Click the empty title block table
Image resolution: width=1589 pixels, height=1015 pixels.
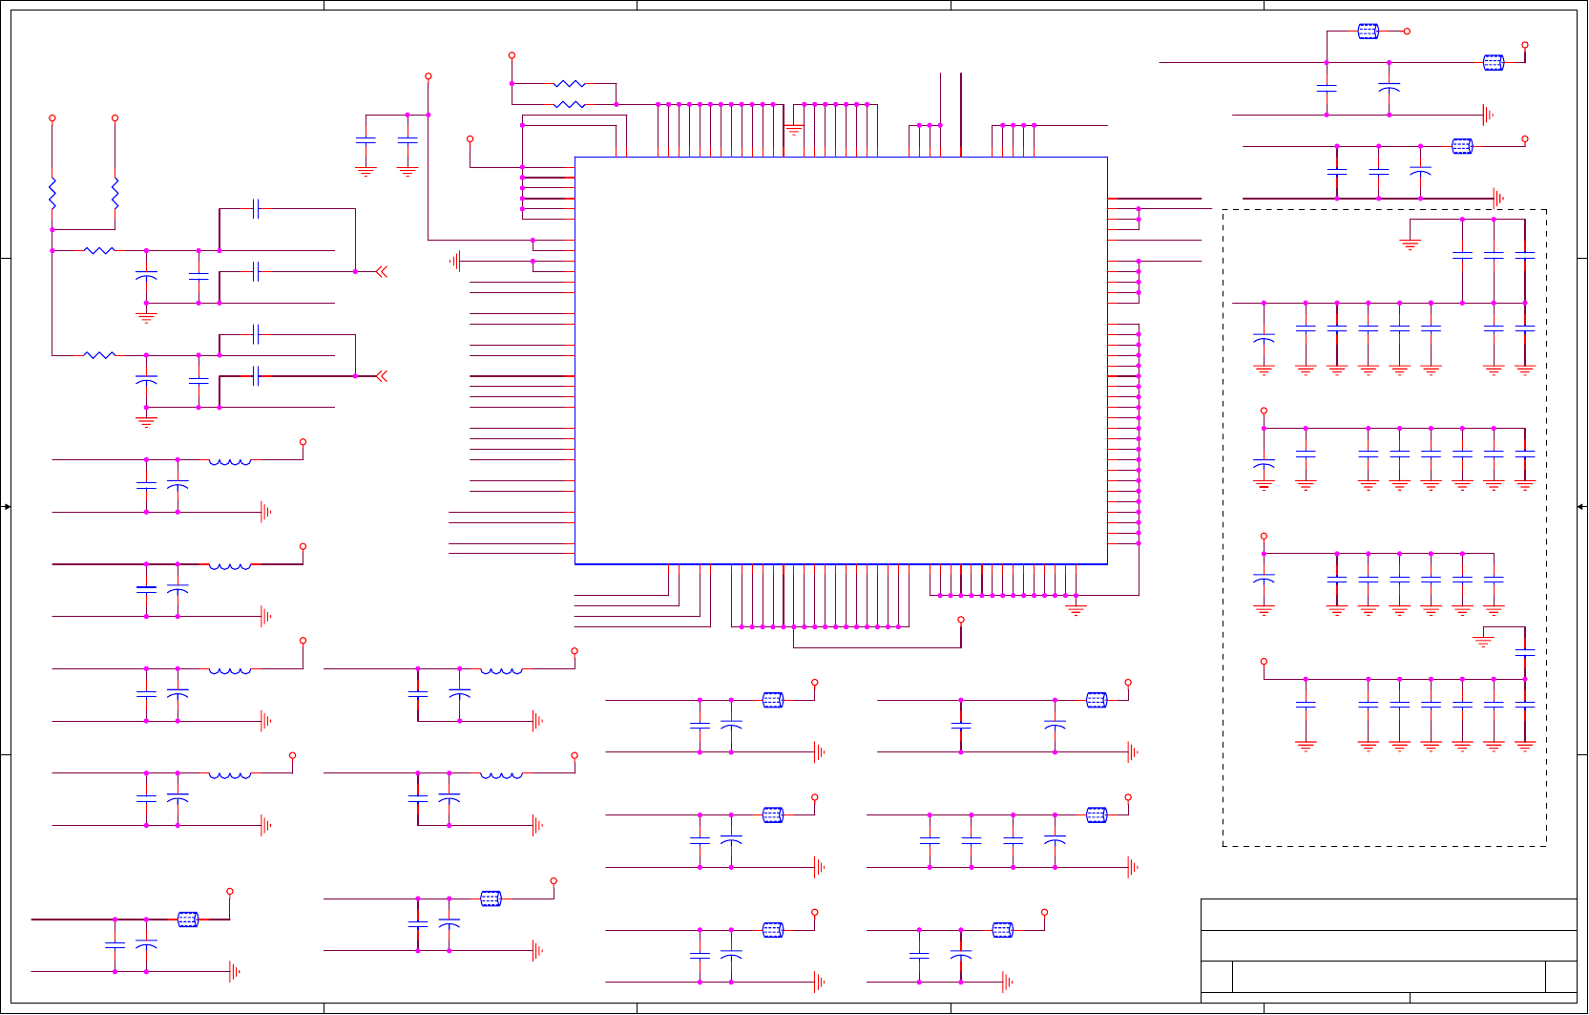[x=1389, y=950]
